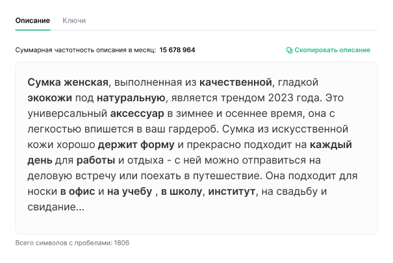Viewport: 393px width, 263px height.
Task: Click the bold phrase в школу
Action: [182, 192]
